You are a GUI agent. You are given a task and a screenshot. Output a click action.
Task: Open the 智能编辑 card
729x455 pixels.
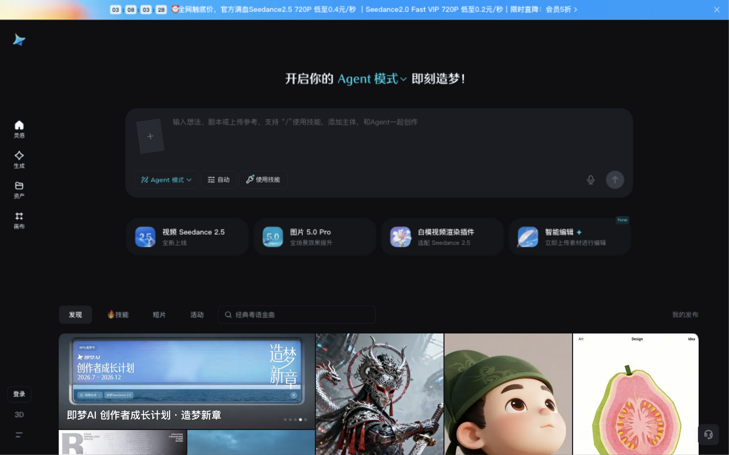pyautogui.click(x=570, y=237)
